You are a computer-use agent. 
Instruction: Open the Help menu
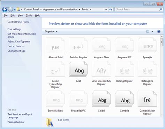[38, 15]
